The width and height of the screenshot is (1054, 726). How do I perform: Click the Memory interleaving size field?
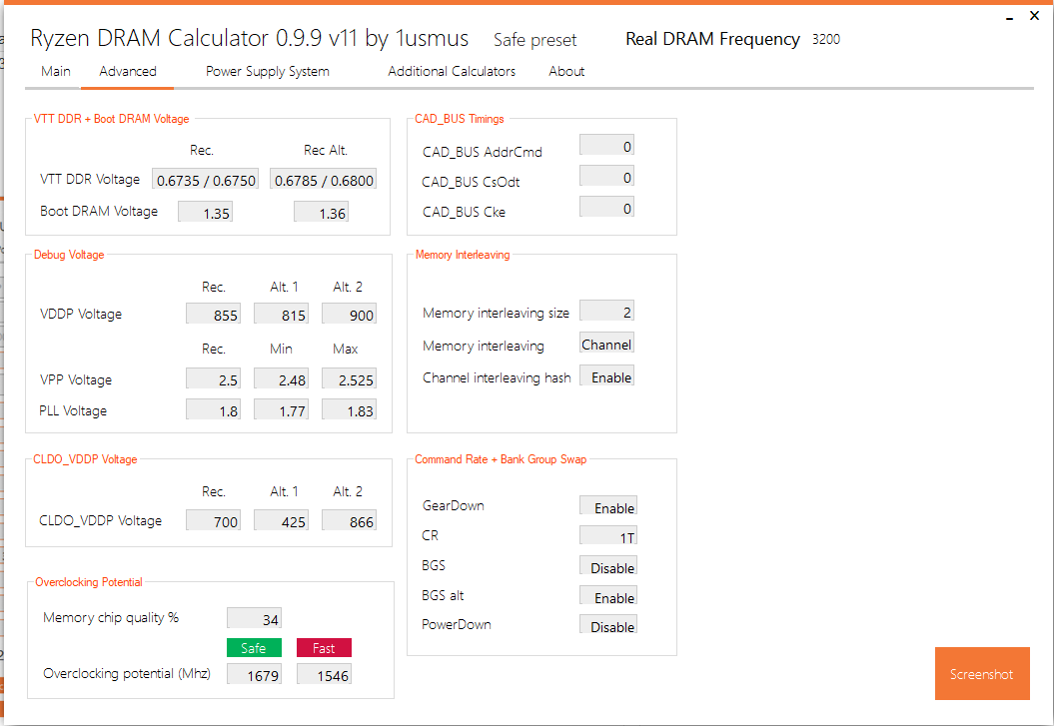pyautogui.click(x=607, y=311)
